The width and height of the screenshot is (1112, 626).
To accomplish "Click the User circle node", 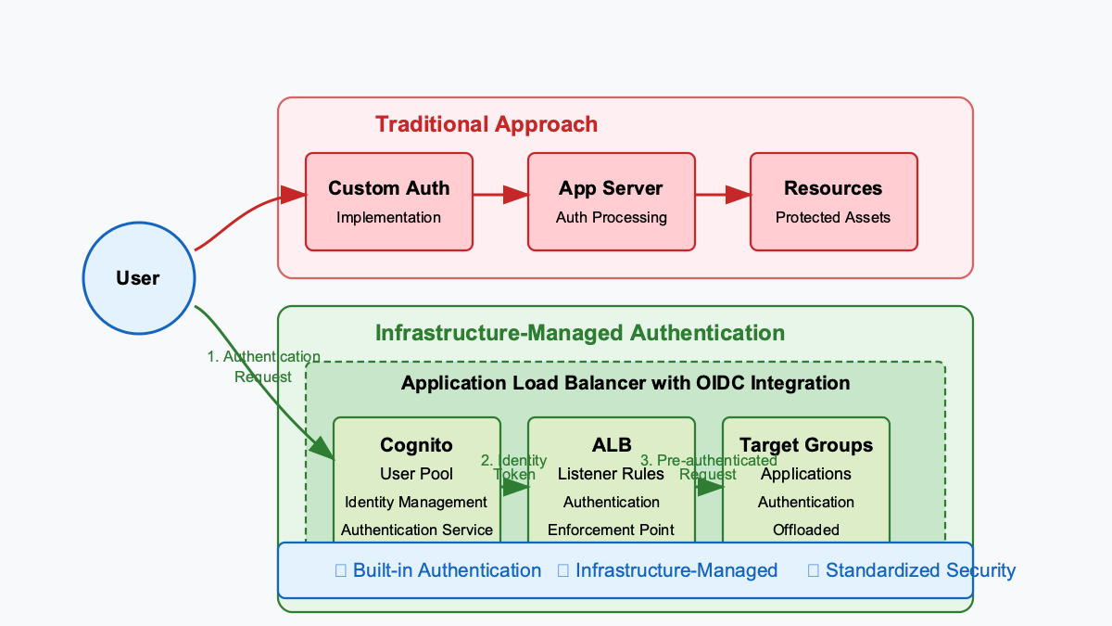I will [138, 277].
